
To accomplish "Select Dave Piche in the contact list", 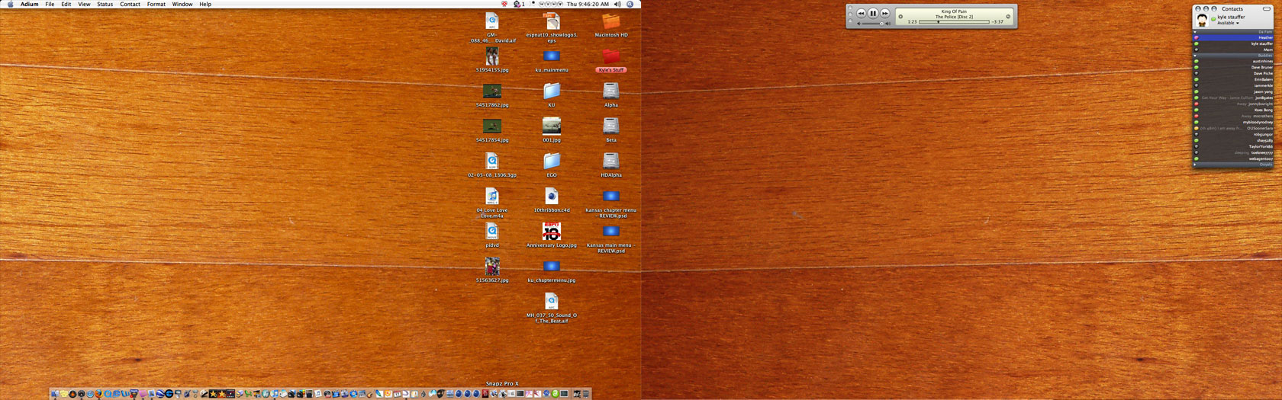I will 1233,73.
